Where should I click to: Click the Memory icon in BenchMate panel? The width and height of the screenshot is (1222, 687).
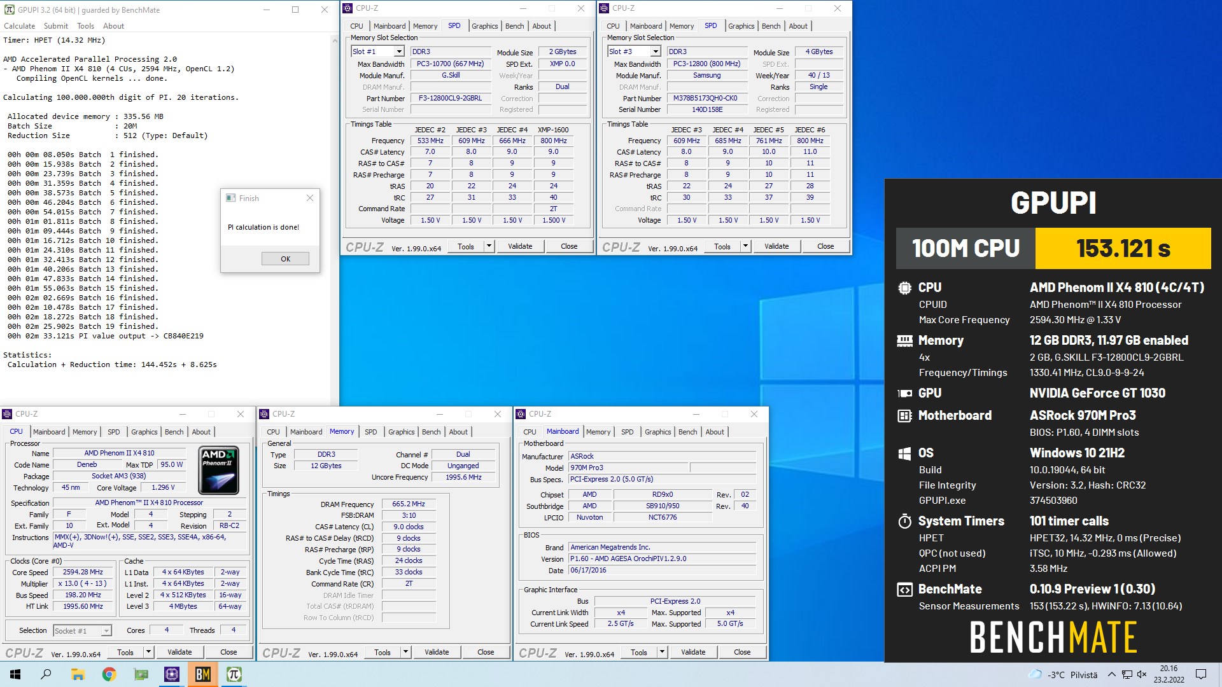coord(904,340)
